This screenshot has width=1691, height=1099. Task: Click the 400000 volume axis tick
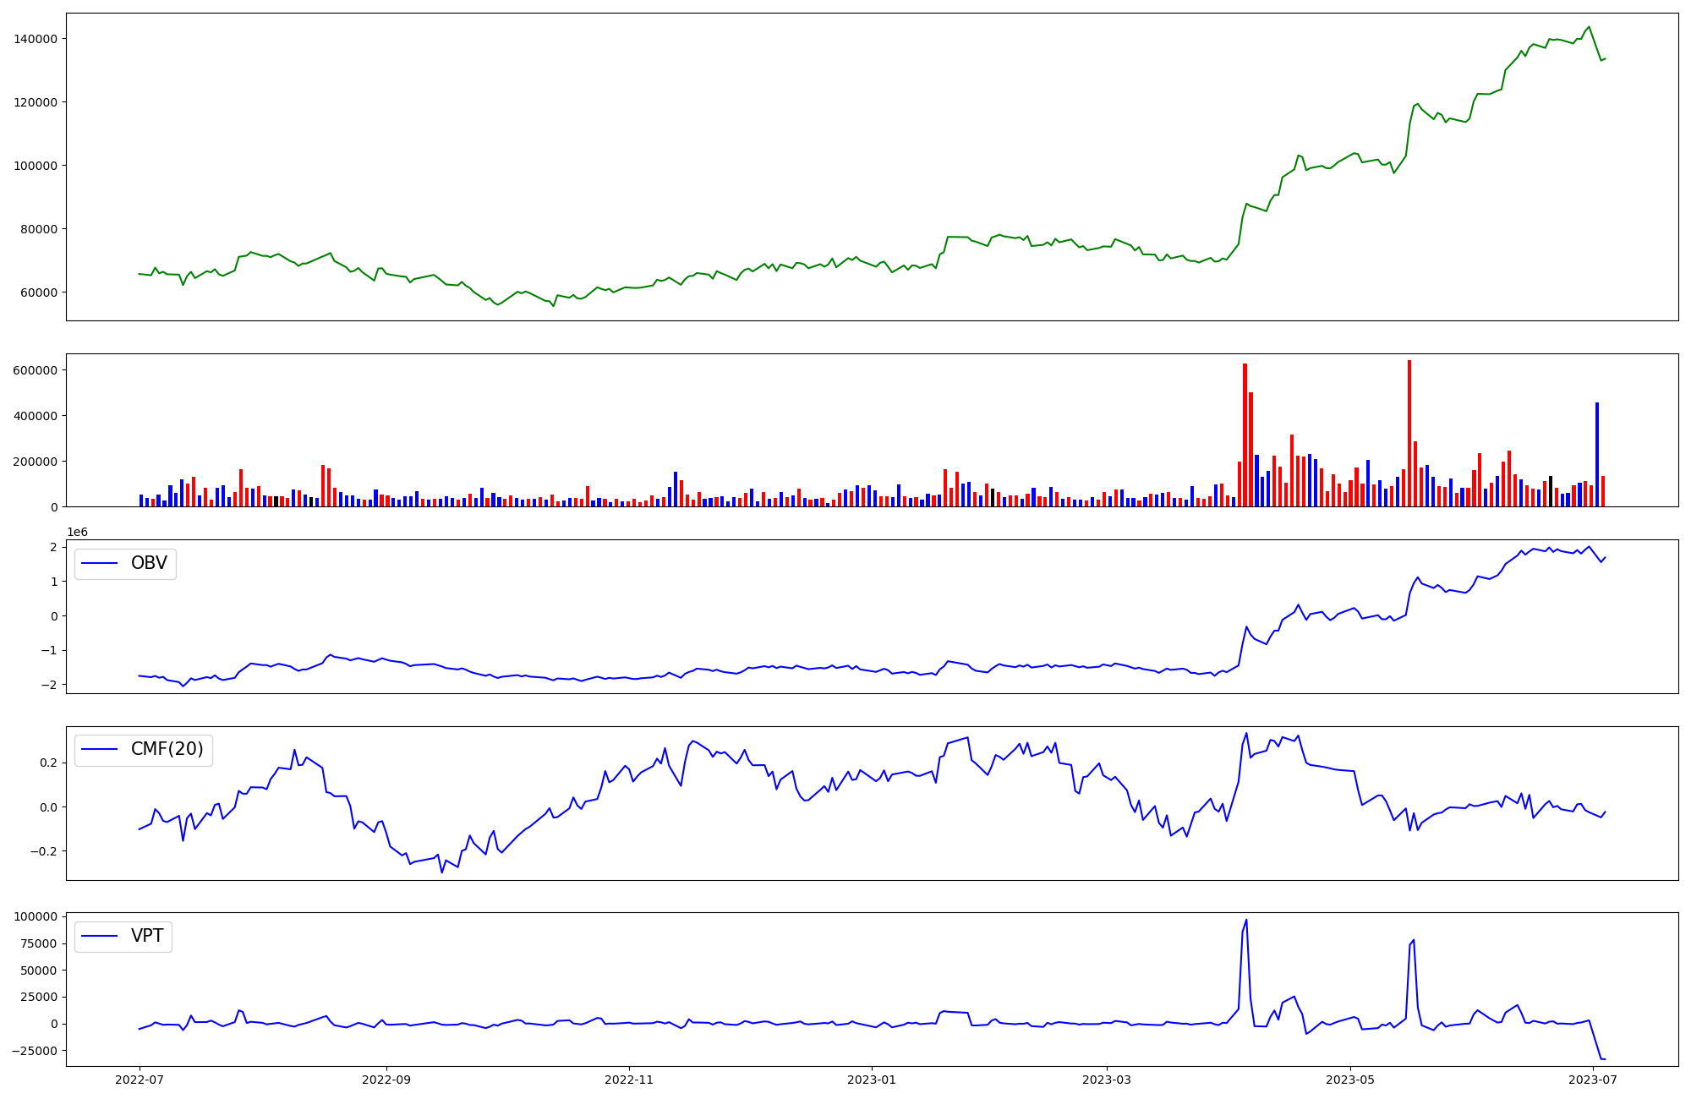[x=35, y=416]
